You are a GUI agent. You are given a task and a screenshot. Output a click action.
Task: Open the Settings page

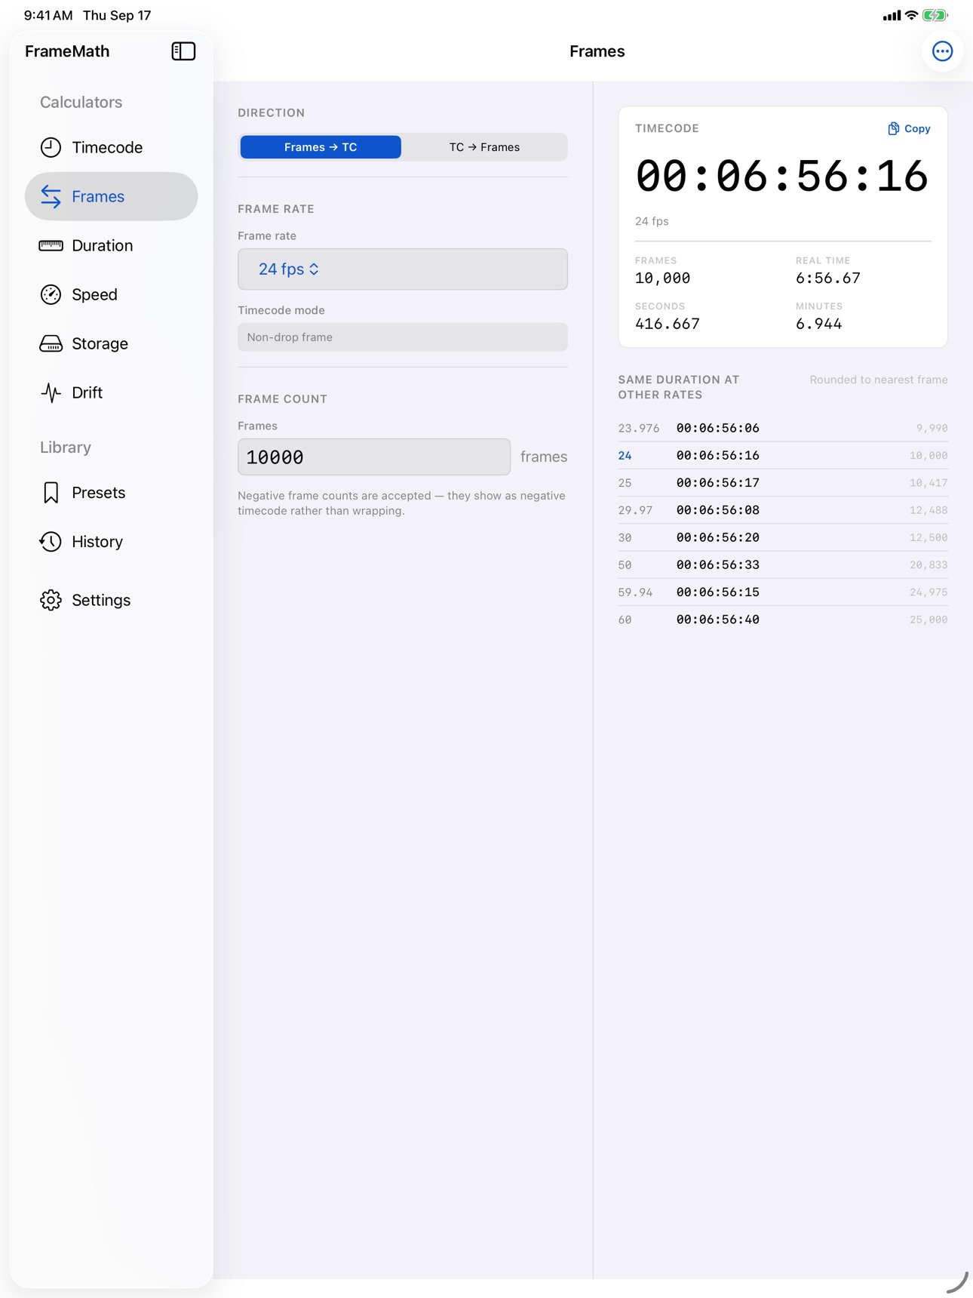(112, 600)
